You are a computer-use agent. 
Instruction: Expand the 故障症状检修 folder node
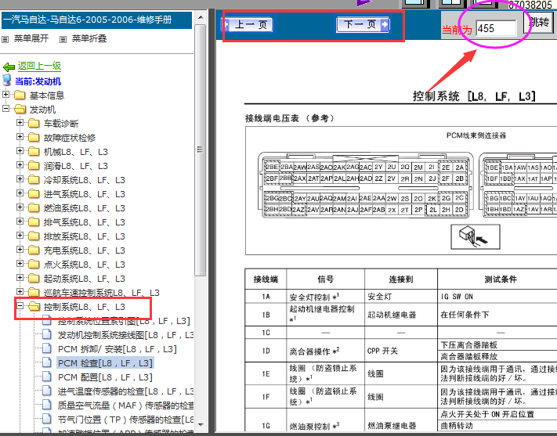click(20, 137)
